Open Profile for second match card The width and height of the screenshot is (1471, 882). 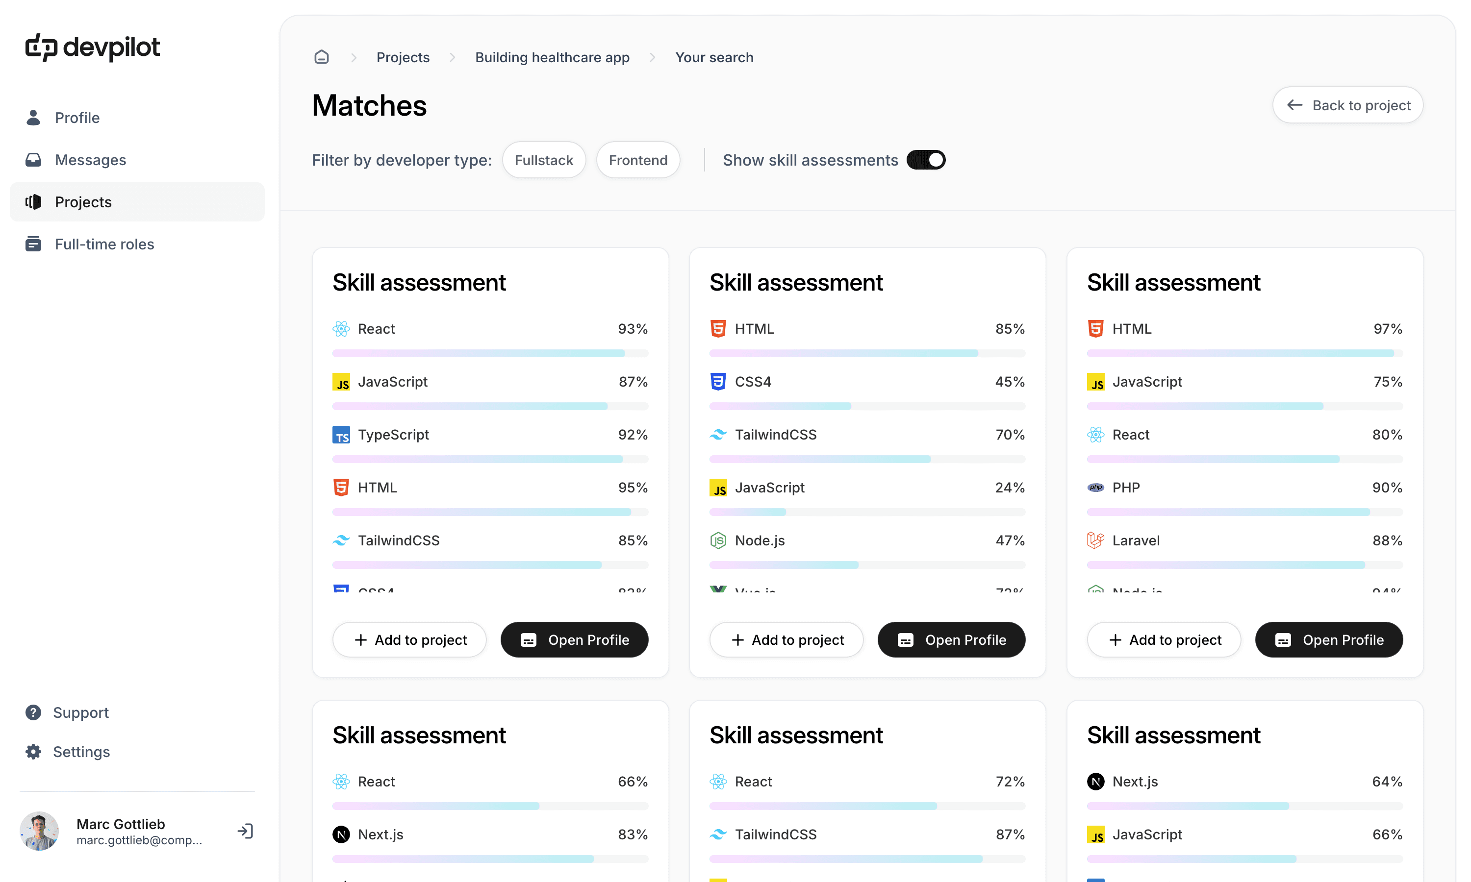point(951,639)
